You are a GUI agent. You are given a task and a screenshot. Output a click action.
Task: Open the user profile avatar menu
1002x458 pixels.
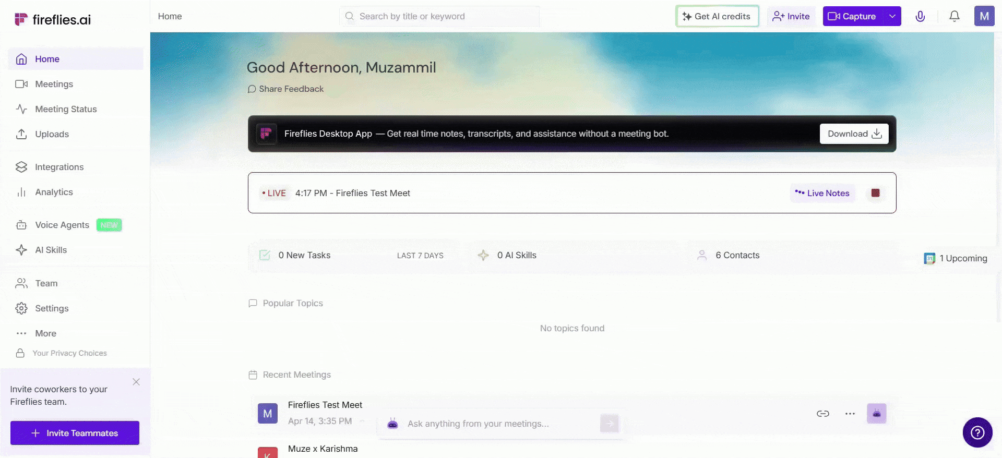pyautogui.click(x=984, y=16)
